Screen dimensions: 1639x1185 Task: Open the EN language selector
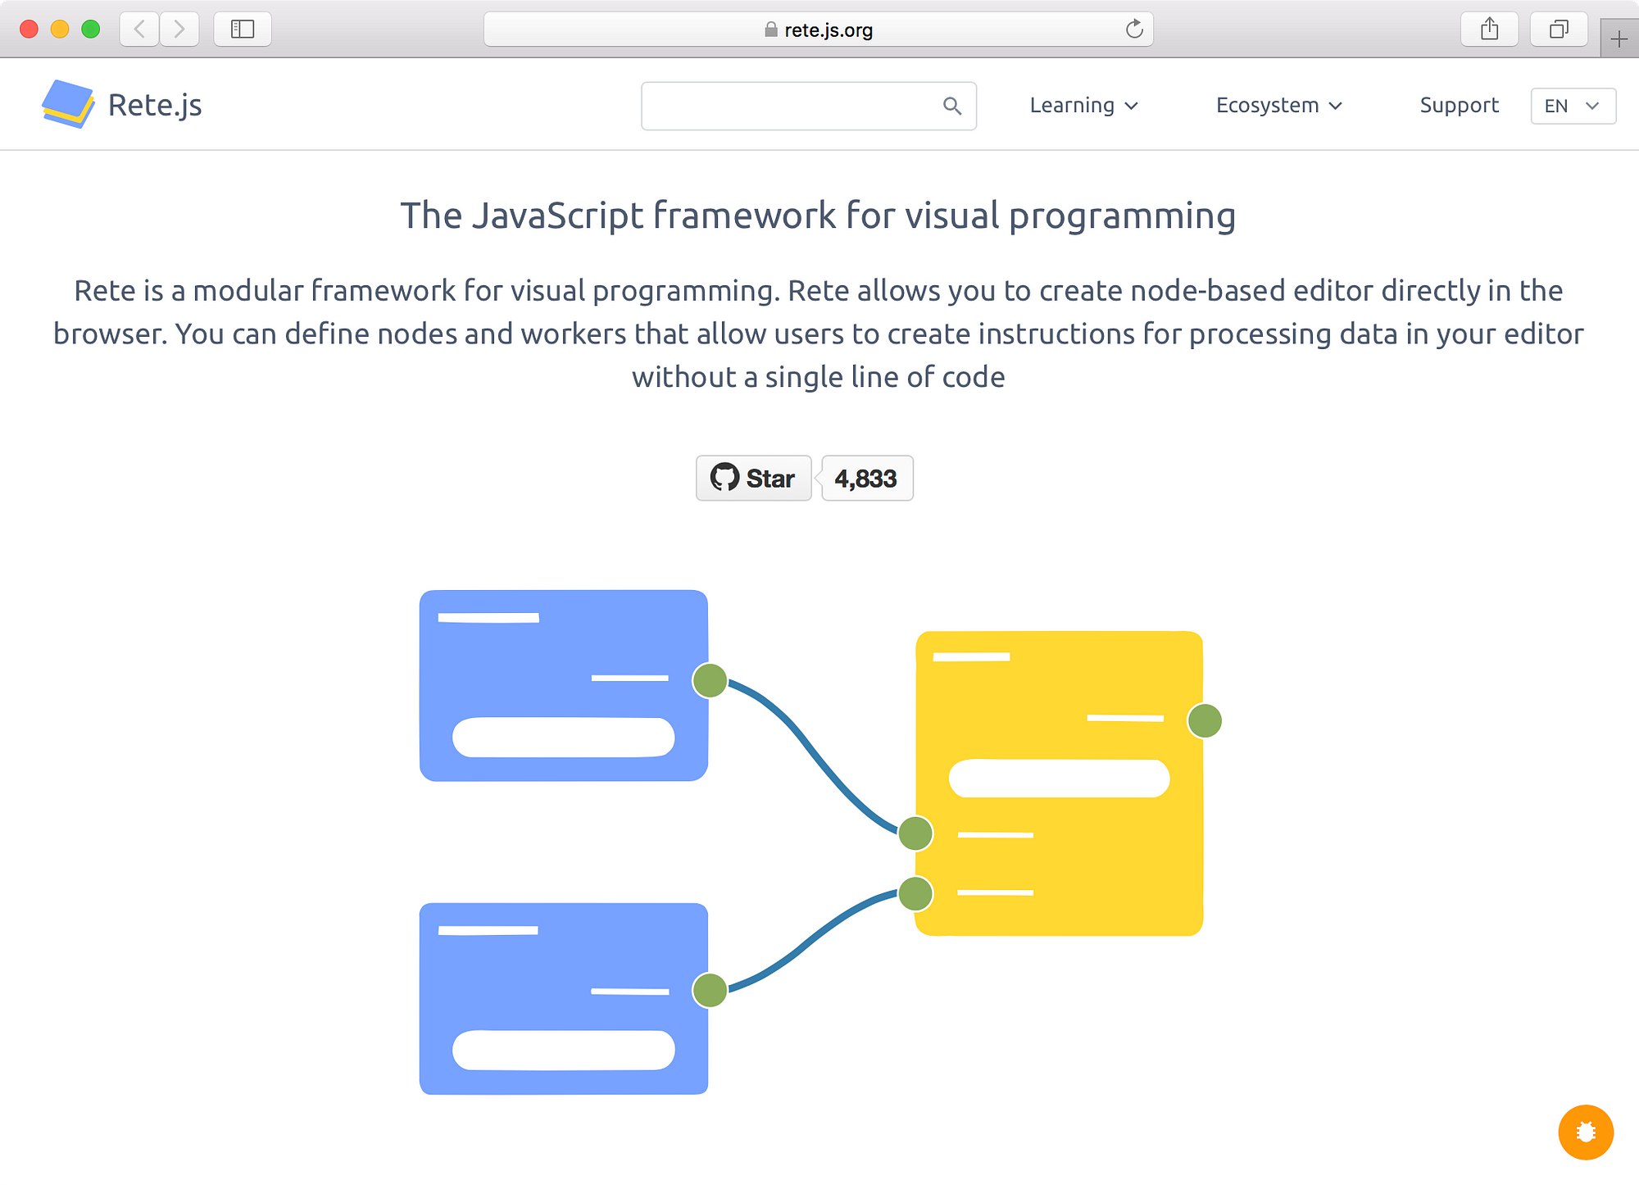[x=1573, y=106]
